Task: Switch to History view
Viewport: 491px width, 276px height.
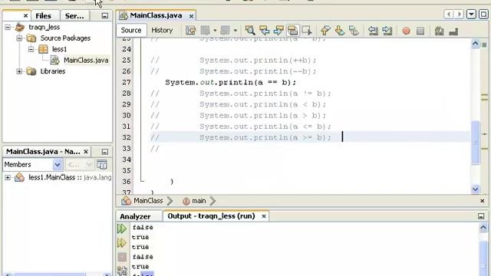Action: (162, 31)
